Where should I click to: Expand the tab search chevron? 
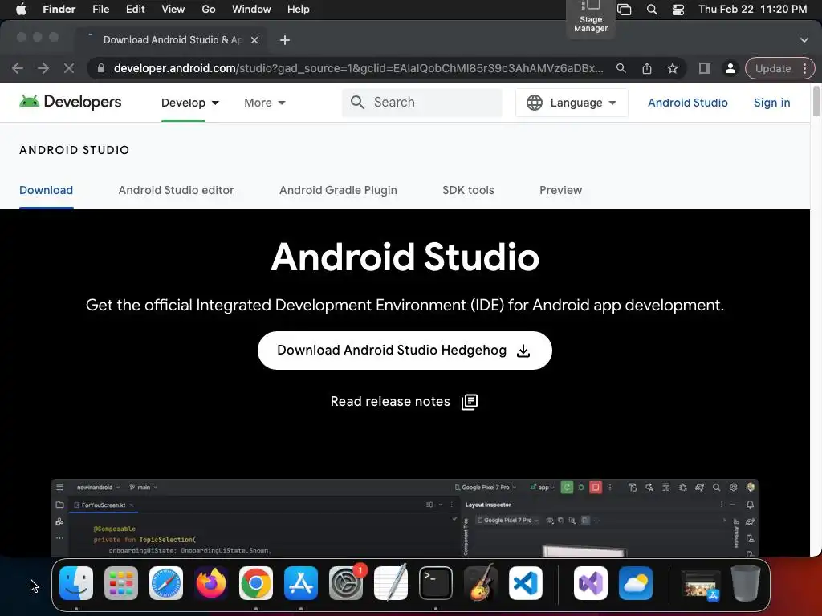[804, 40]
